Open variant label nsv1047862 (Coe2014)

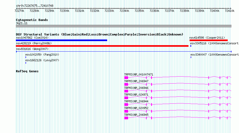coord(32,38)
